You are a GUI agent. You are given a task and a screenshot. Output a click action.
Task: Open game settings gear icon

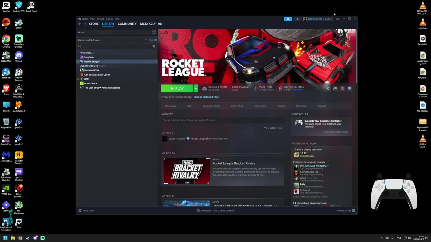click(328, 88)
